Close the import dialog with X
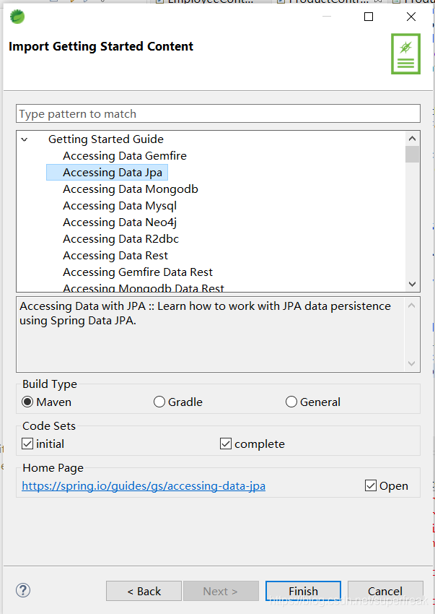The image size is (435, 614). click(x=411, y=17)
